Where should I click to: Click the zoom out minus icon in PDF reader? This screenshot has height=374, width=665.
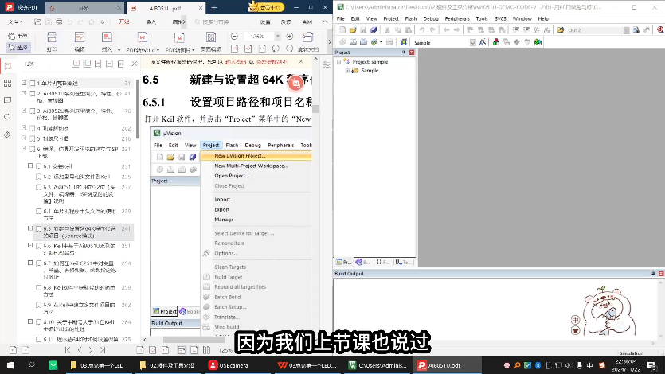234,37
